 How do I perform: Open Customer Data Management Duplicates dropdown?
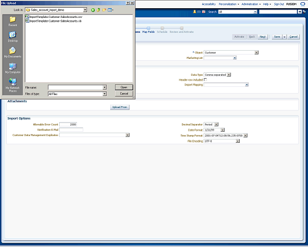click(x=128, y=135)
